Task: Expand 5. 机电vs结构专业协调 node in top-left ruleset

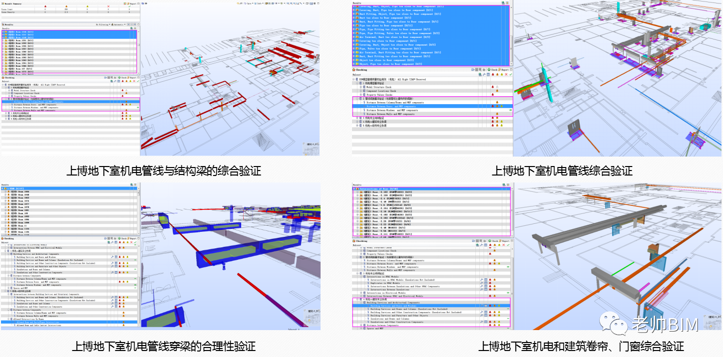Action: click(x=6, y=119)
